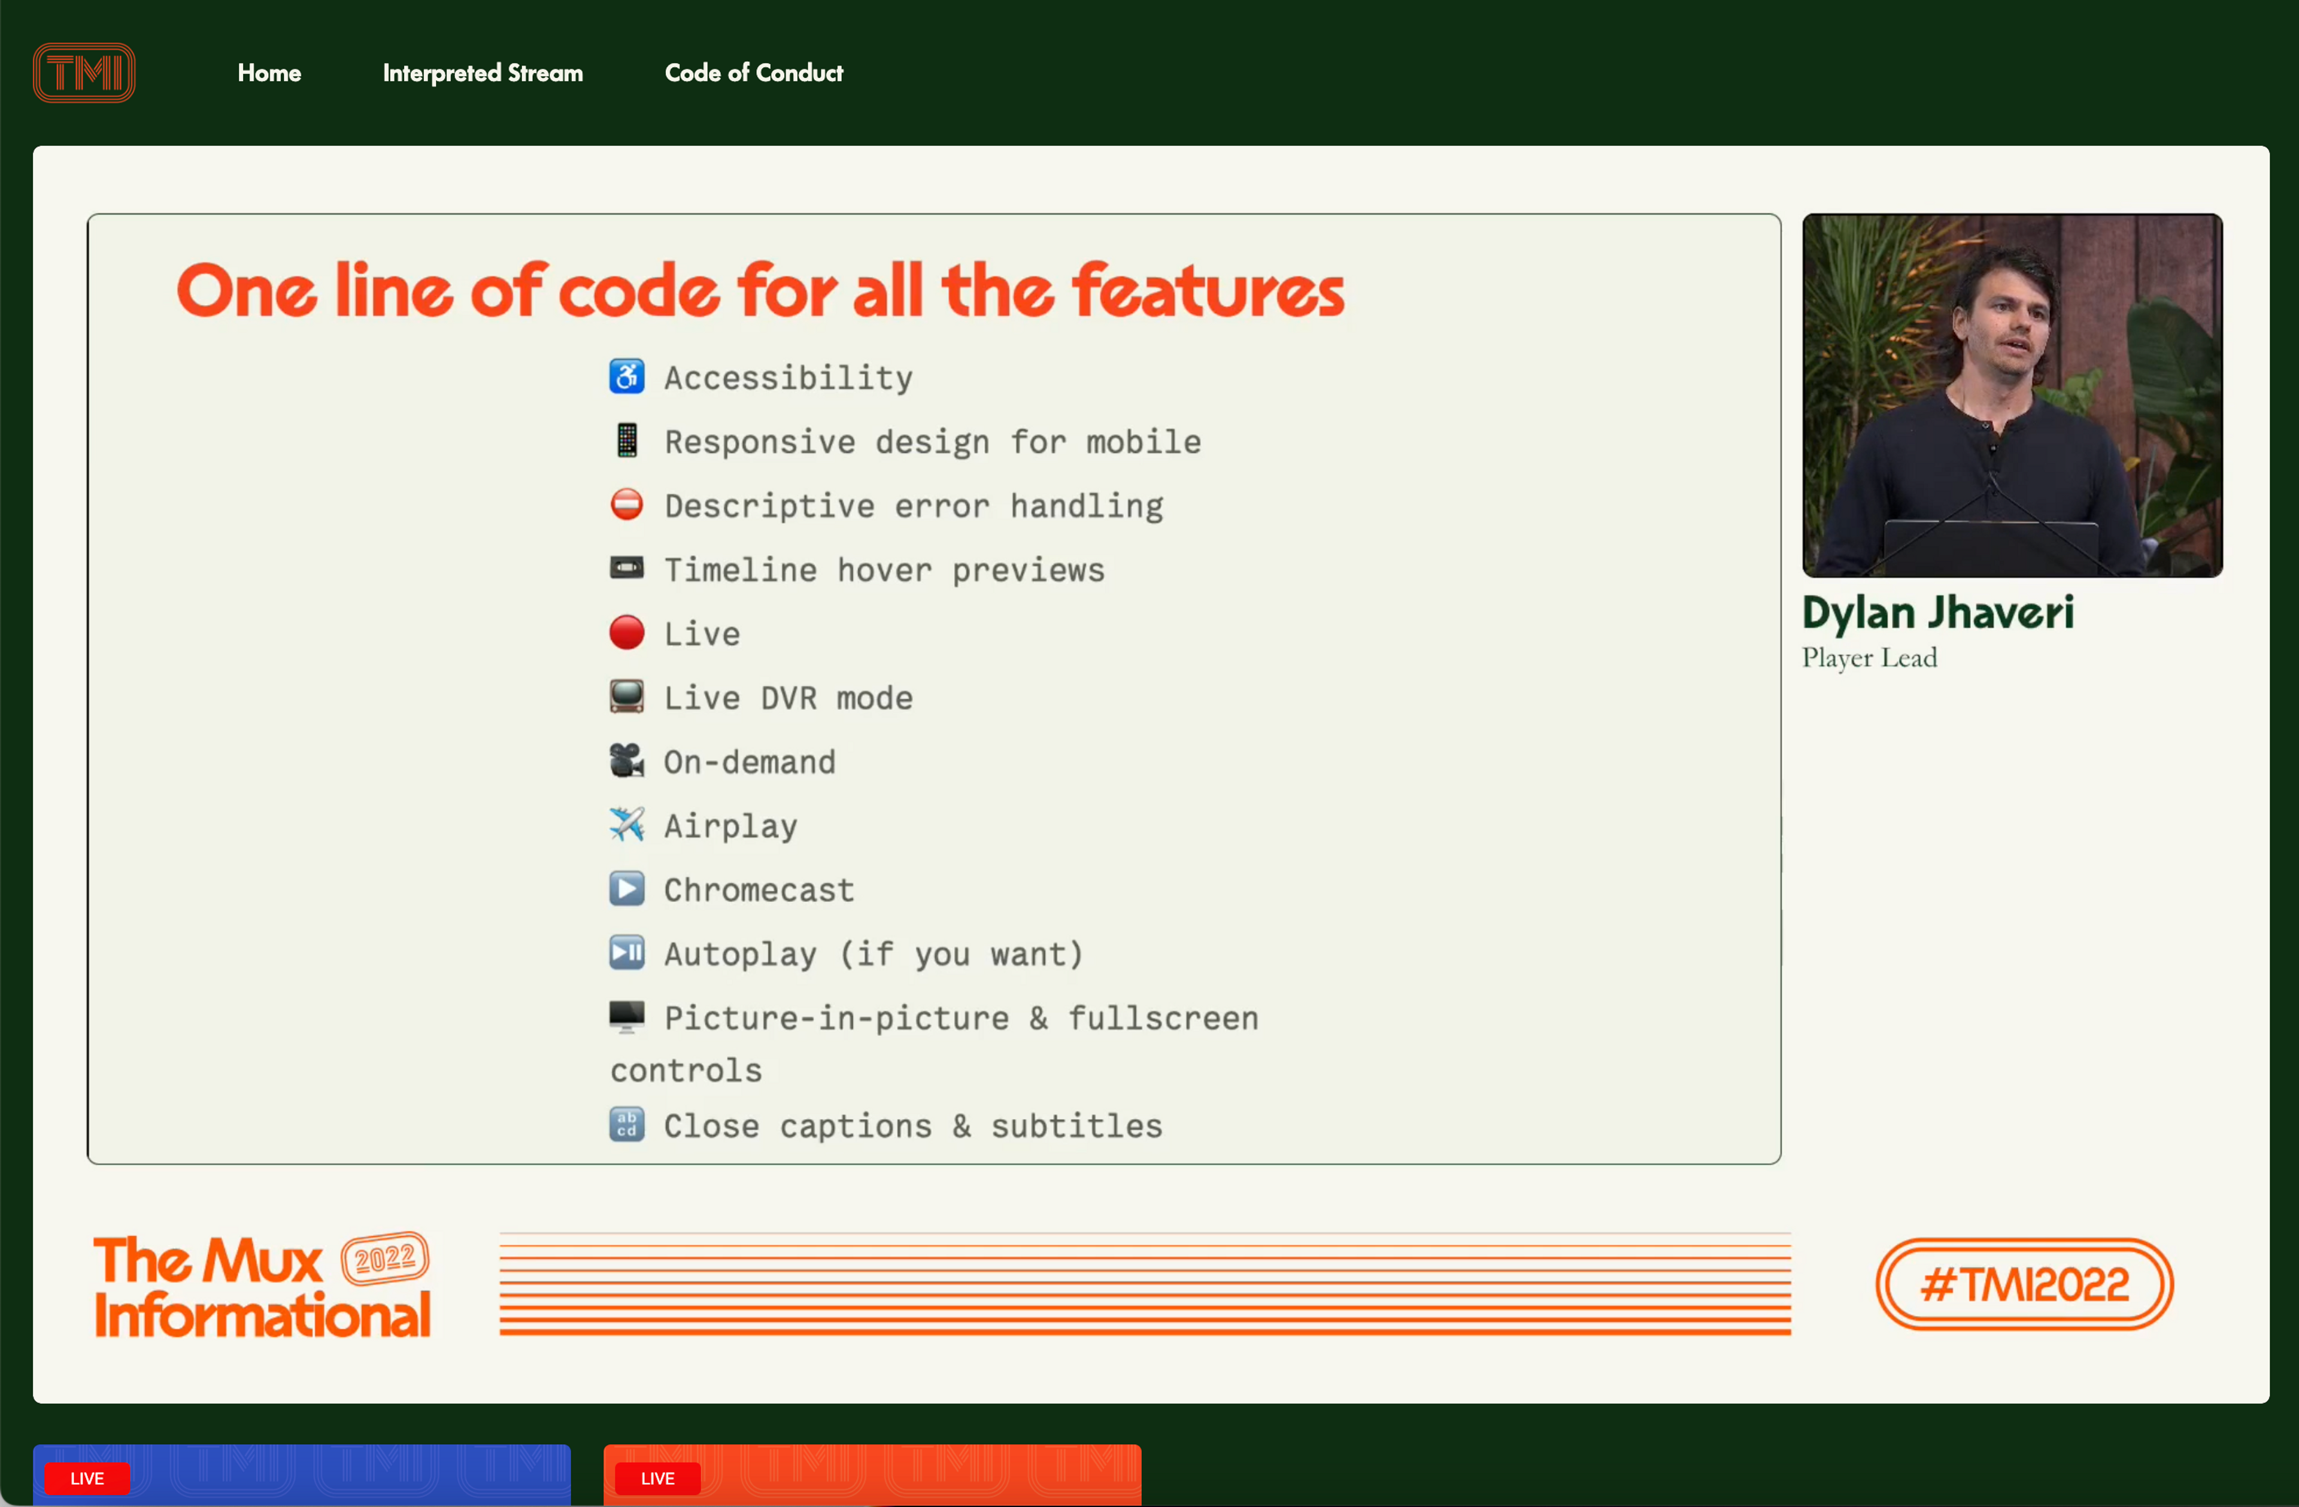Click the movie camera icon by On-demand

[627, 761]
